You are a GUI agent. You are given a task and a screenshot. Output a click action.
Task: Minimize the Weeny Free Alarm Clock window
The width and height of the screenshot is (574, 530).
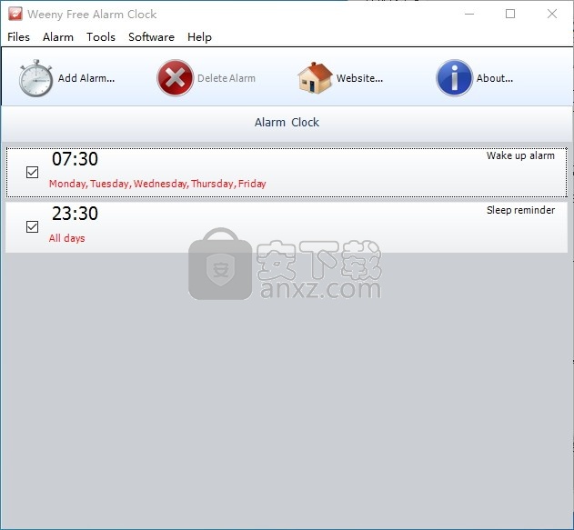pos(469,14)
